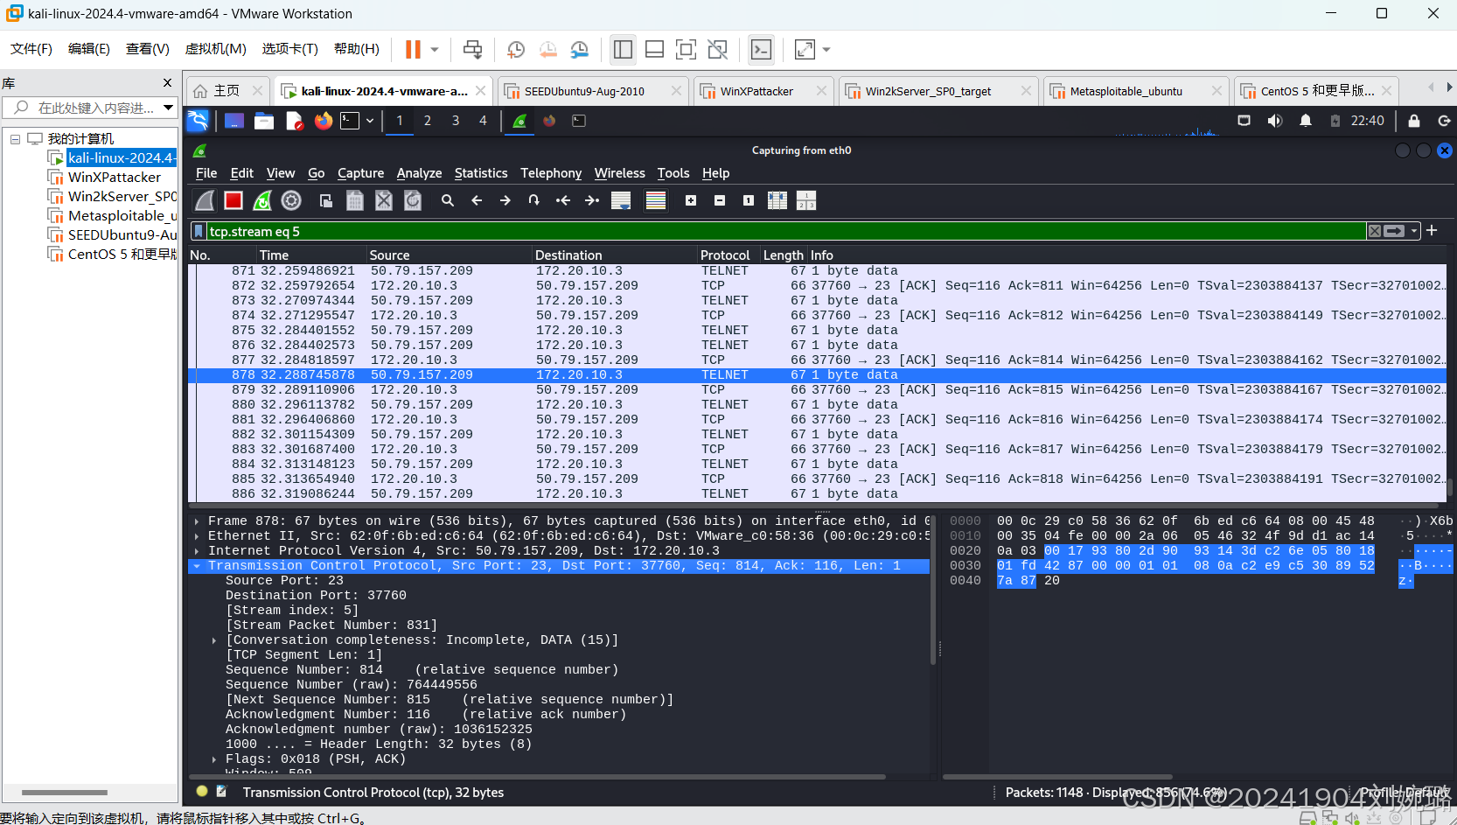Go back in packet history
The image size is (1457, 825).
(x=477, y=201)
